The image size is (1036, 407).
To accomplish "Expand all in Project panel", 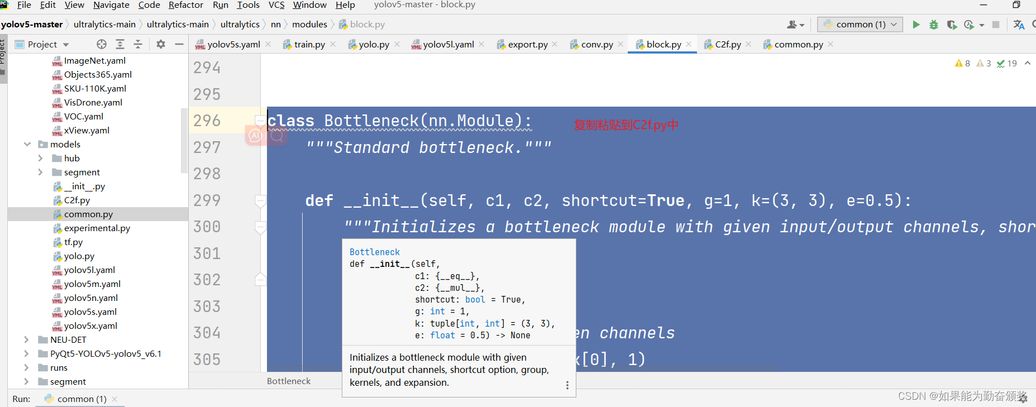I will [120, 44].
